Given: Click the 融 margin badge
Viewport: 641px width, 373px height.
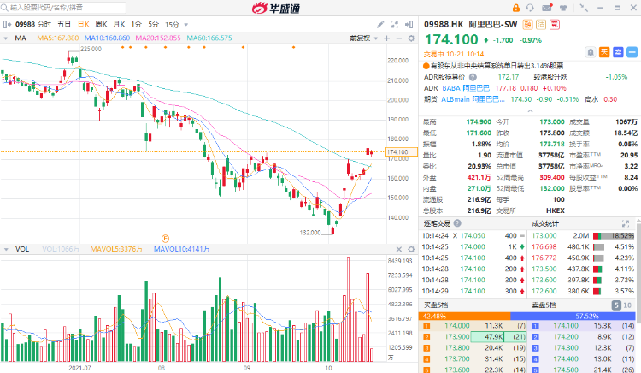Looking at the screenshot, I should click(528, 25).
